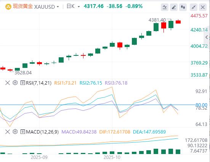Expand the side panel with left chevron

click(x=207, y=37)
